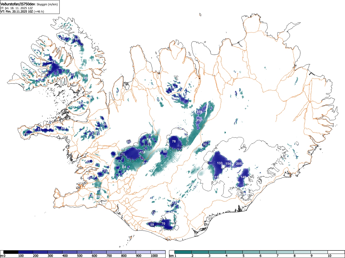Click the 1000 label in meter legend
The height and width of the screenshot is (258, 345).
pyautogui.click(x=154, y=256)
